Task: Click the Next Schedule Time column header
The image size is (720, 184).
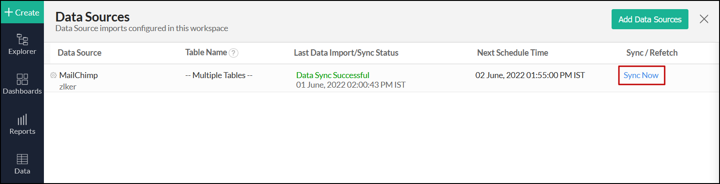Action: [512, 53]
